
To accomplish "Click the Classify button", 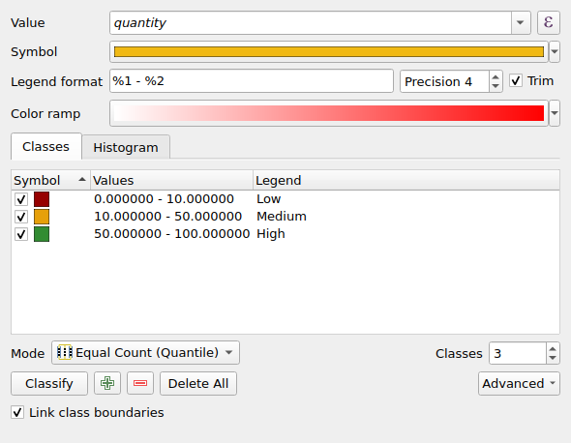I will pos(49,383).
